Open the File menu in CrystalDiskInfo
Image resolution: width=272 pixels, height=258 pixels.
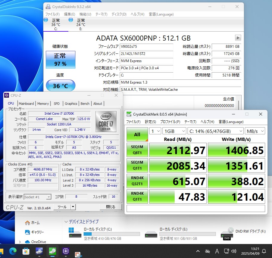point(52,14)
